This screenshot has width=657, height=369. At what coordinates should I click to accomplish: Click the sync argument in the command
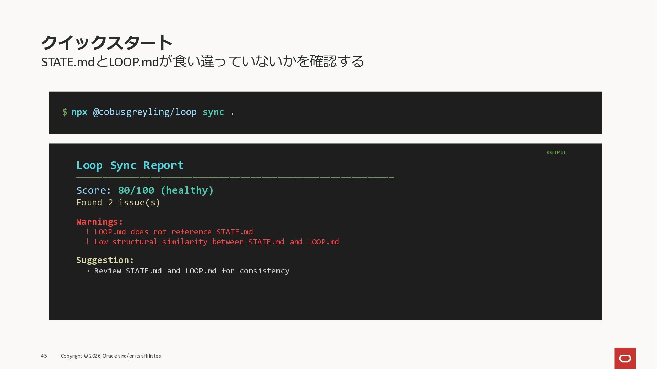tap(213, 112)
